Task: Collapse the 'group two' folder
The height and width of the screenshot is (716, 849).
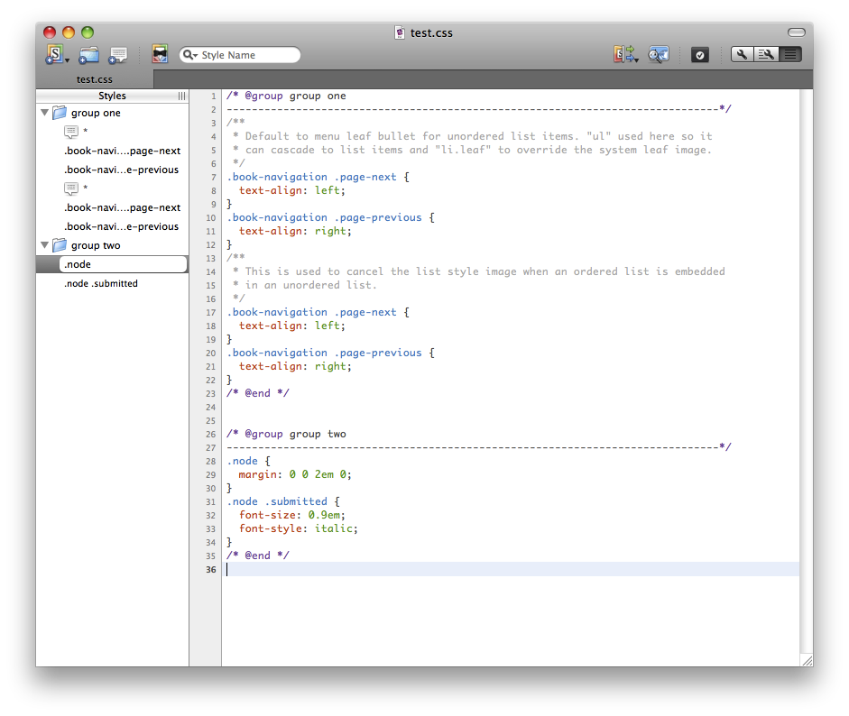Action: [x=44, y=245]
